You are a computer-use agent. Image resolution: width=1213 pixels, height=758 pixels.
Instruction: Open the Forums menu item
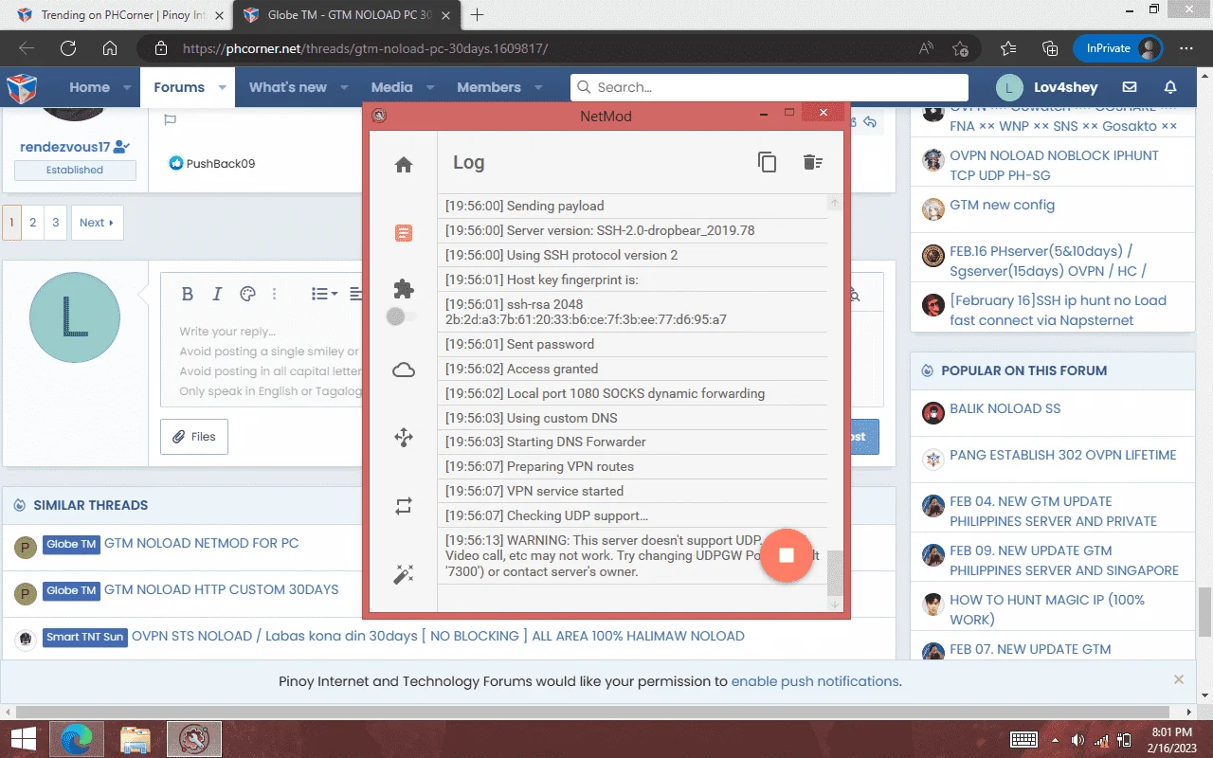179,87
